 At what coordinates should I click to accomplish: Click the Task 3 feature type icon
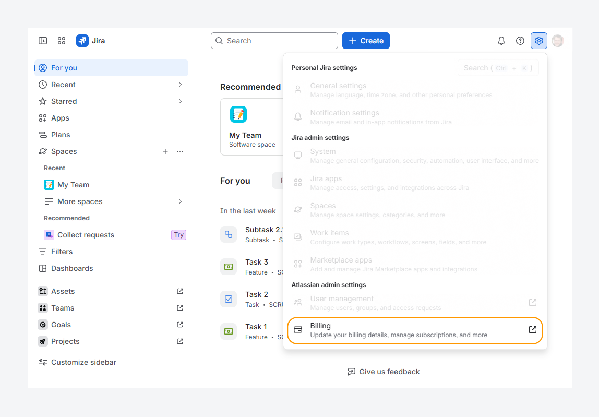tap(229, 267)
